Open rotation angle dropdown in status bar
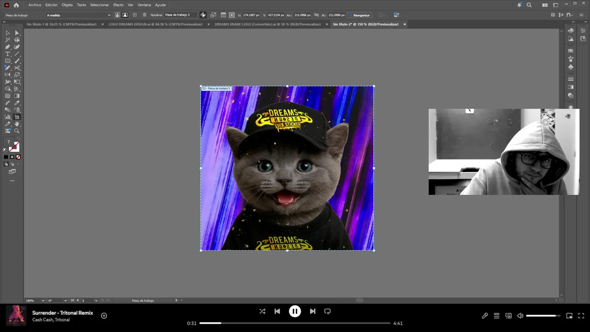Screen dimensions: 590x332 (65, 301)
